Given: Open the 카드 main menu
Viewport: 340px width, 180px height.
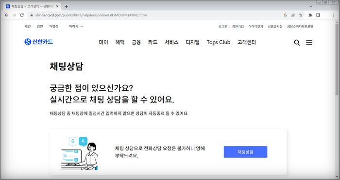Looking at the screenshot, I should click(153, 42).
